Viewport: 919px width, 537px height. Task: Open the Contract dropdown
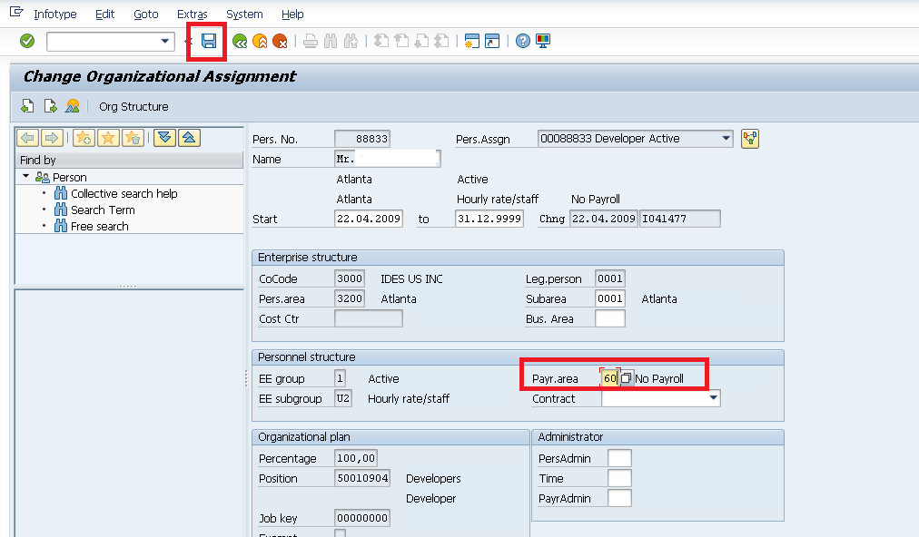(x=714, y=397)
